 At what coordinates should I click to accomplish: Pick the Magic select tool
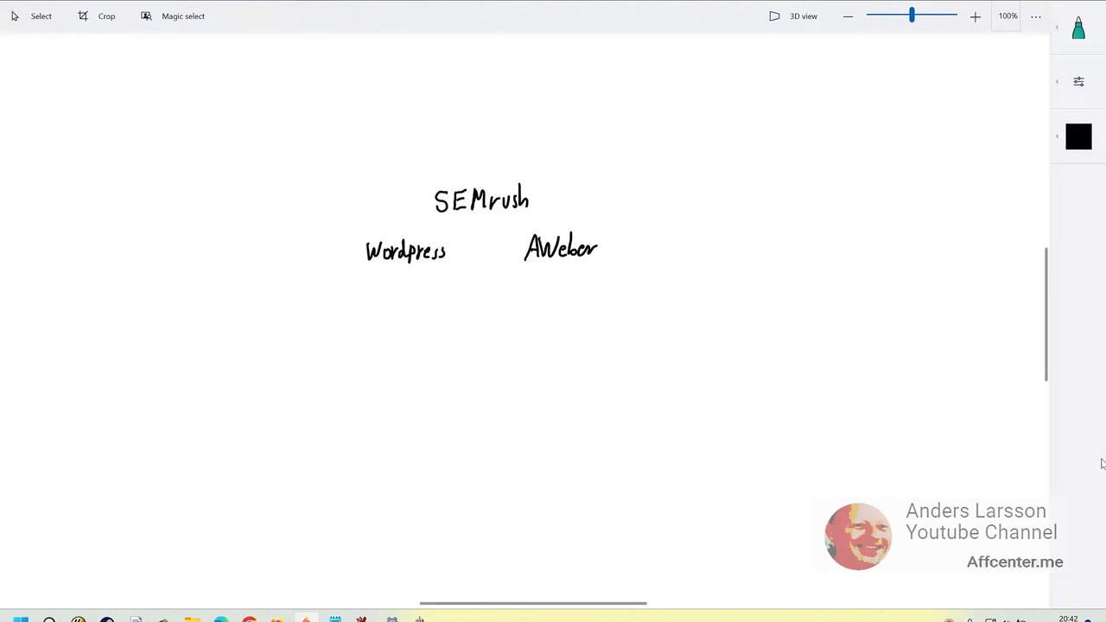pyautogui.click(x=173, y=16)
